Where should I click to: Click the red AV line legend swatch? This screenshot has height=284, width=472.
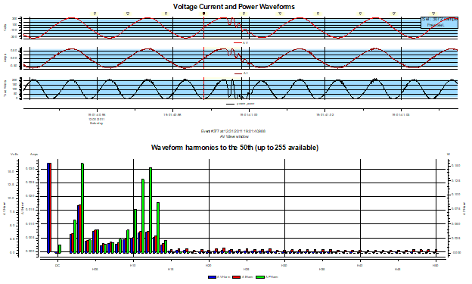coord(238,43)
